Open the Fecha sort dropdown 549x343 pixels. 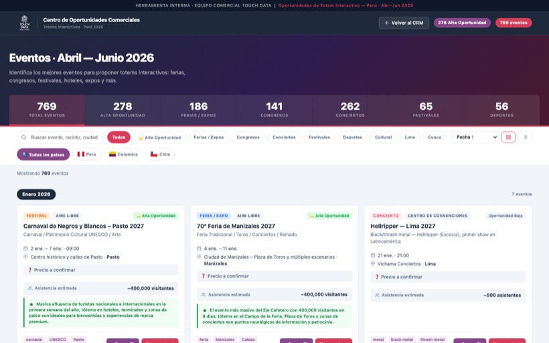point(475,137)
